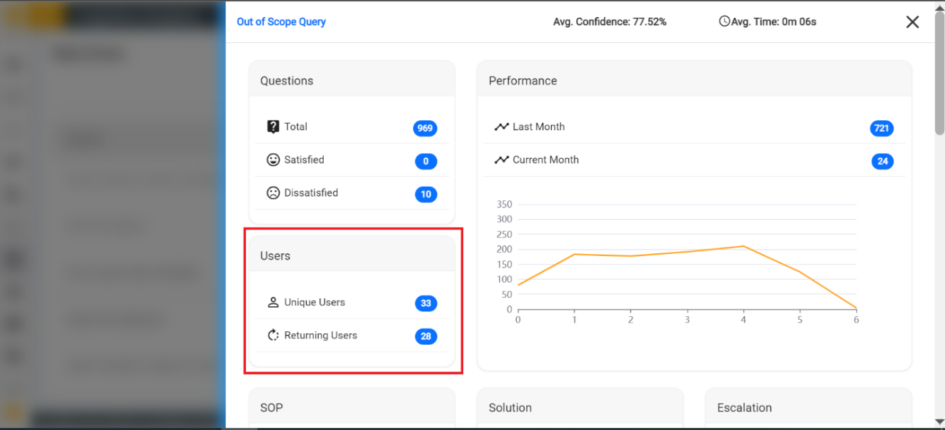
Task: Click the 969 total questions badge
Action: click(425, 128)
